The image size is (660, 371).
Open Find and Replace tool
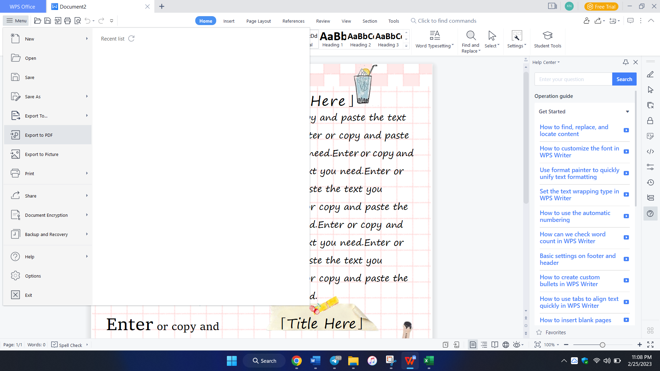470,41
